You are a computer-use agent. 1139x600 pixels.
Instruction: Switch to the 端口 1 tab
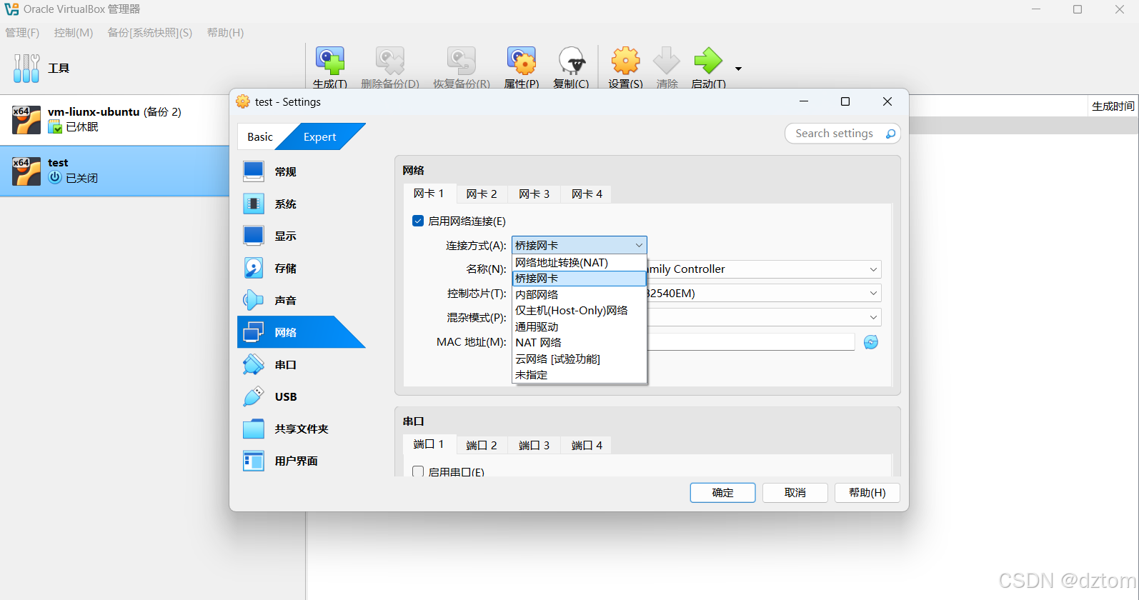click(429, 444)
